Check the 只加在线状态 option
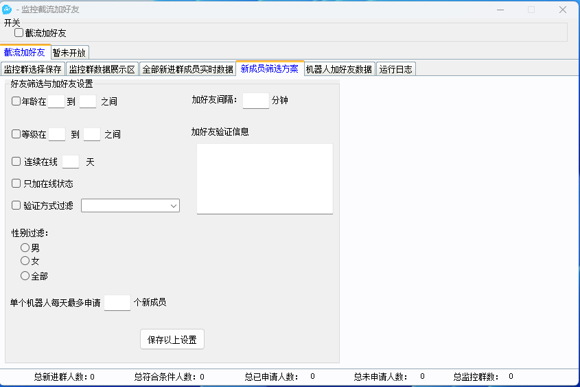The image size is (580, 387). click(16, 184)
